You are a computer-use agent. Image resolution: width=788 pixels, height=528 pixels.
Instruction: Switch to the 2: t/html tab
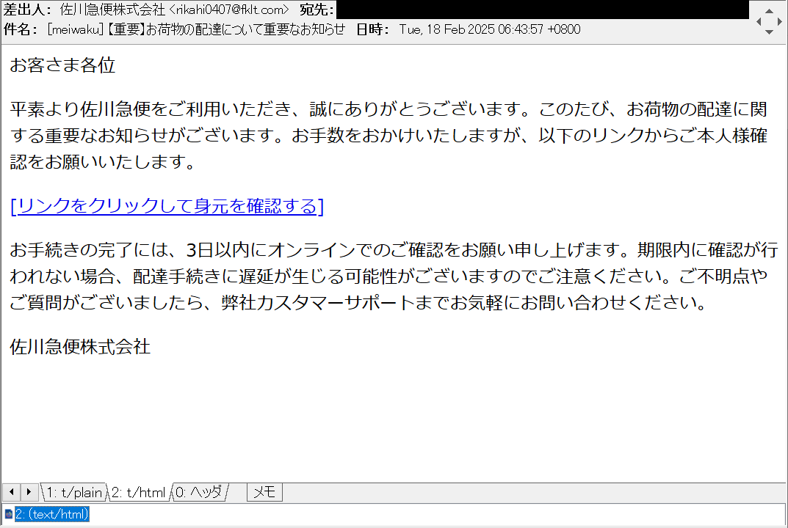139,492
